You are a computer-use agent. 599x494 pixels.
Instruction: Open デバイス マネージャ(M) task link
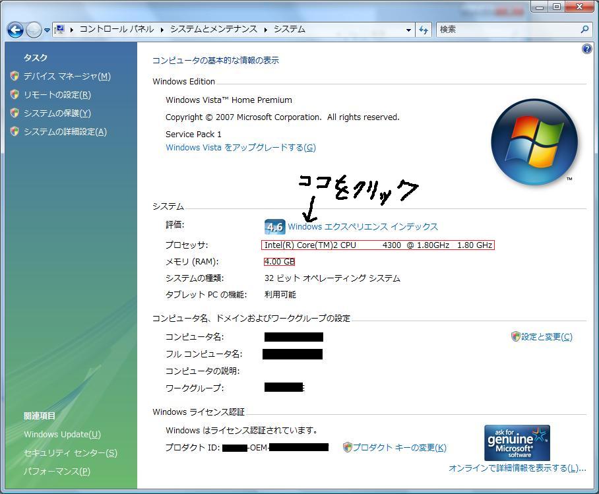click(67, 77)
